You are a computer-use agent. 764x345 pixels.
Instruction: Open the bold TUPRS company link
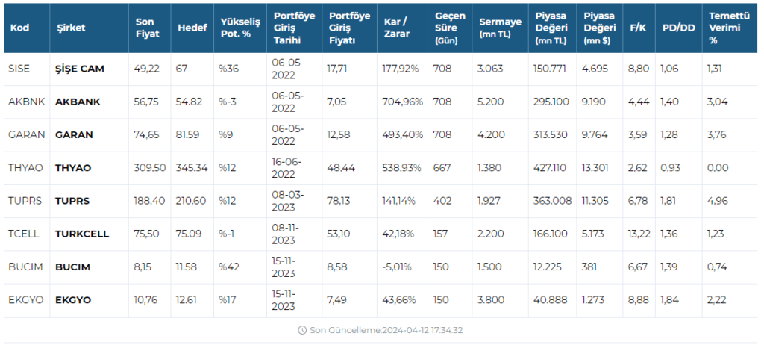(x=72, y=201)
